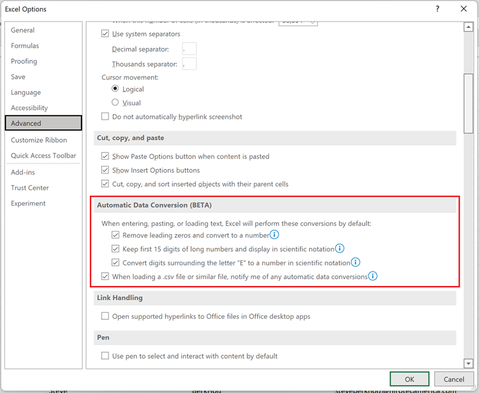Click info icon beside letter "E" conversion option
This screenshot has width=479, height=393.
(x=355, y=262)
